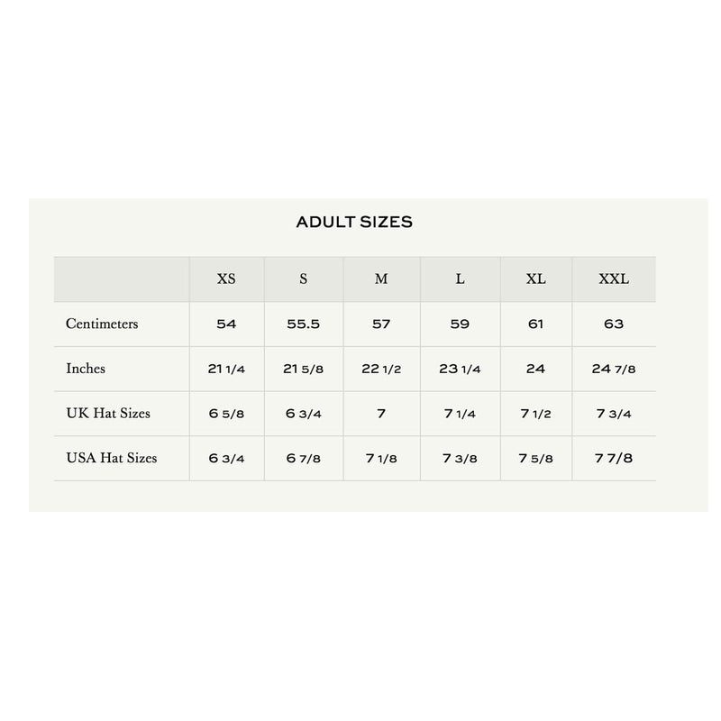Click the UK Hat Sizes row label
Image resolution: width=721 pixels, height=721 pixels.
[x=108, y=413]
